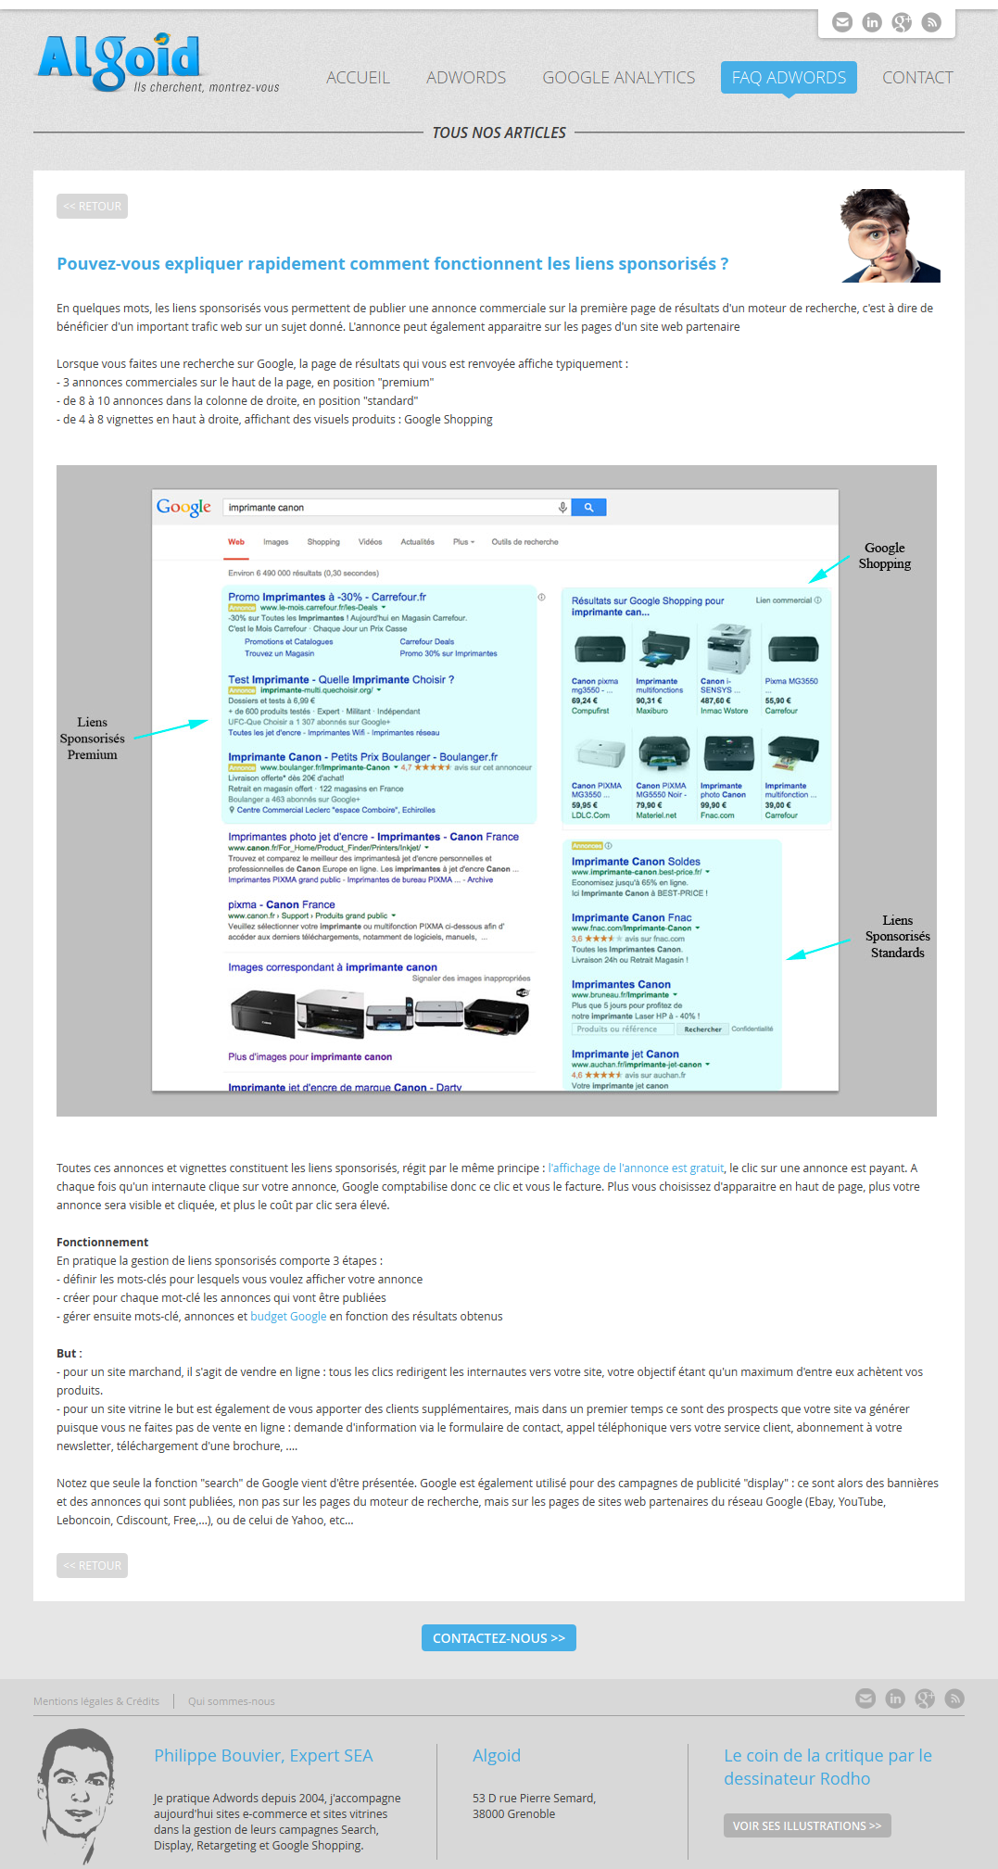
Task: Click the "Philippe Bouvier, Expert SEA" heading
Action: pos(263,1755)
